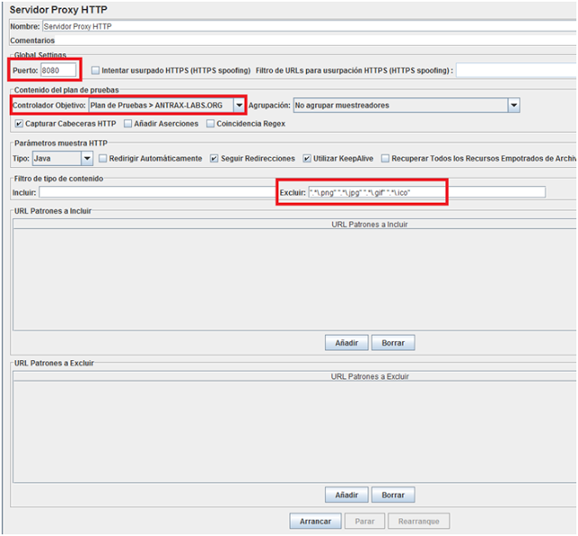Select the URL Patrones a Excluir table header
578x536 pixels.
click(369, 376)
